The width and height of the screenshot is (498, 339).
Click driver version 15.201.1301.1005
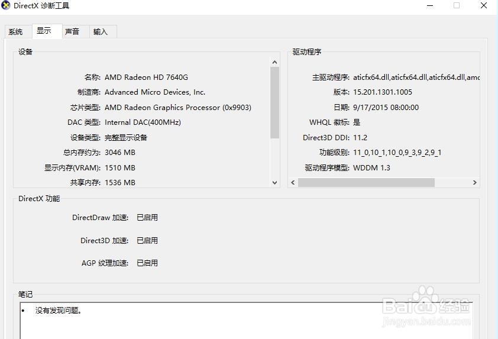point(383,92)
